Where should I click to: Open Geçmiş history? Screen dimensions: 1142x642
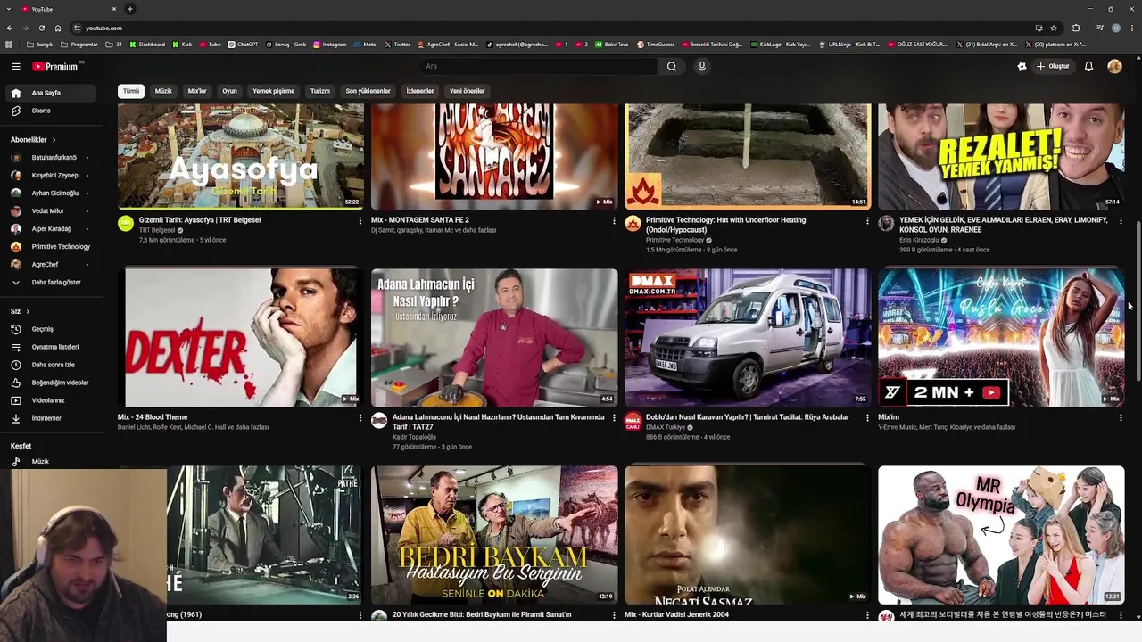51,329
